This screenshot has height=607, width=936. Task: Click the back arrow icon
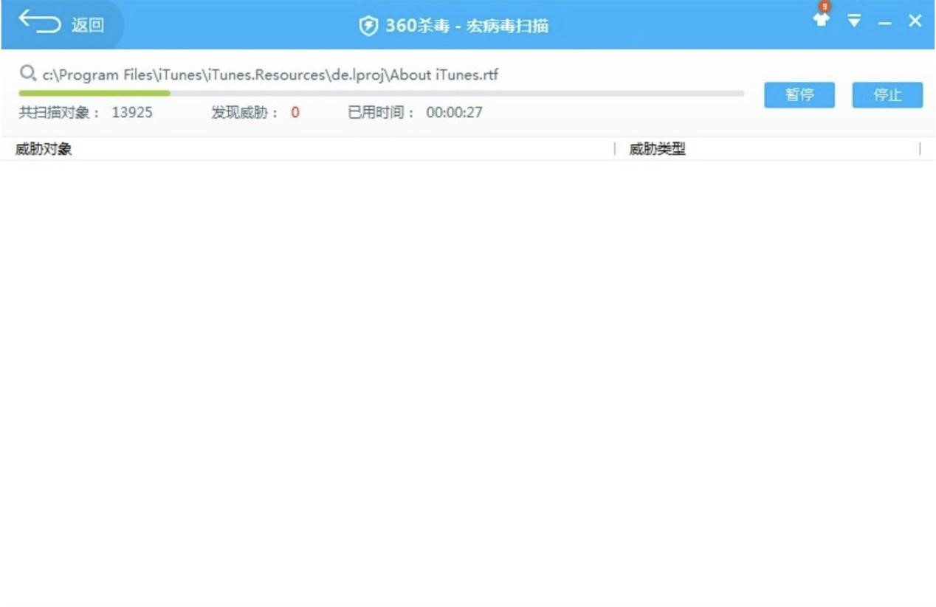(40, 21)
